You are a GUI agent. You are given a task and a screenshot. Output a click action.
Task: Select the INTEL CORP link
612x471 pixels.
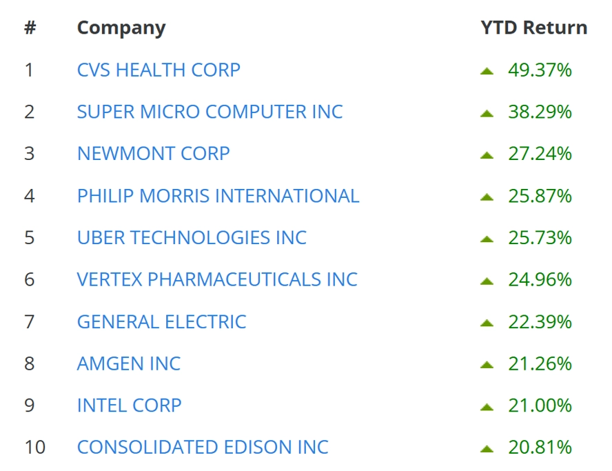(x=129, y=405)
